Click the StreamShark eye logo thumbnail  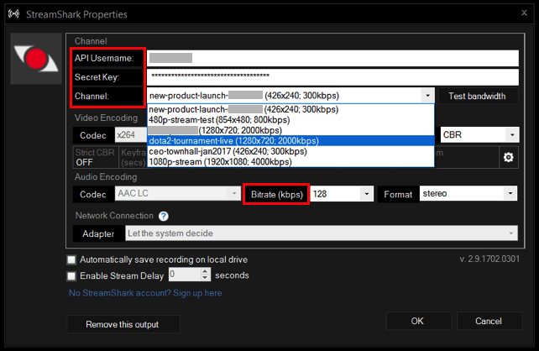pyautogui.click(x=36, y=59)
